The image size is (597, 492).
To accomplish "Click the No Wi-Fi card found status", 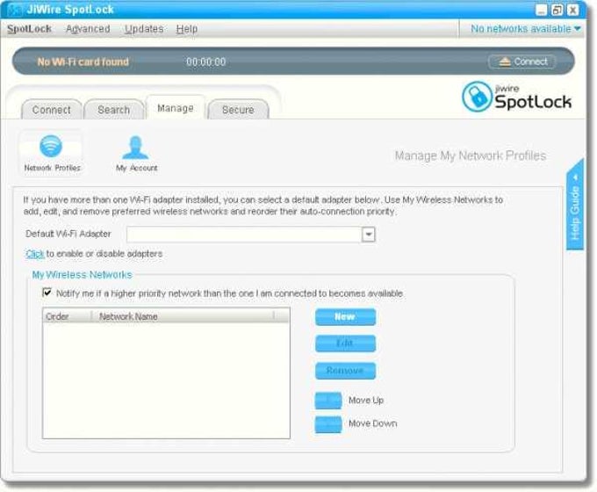I will [x=83, y=61].
